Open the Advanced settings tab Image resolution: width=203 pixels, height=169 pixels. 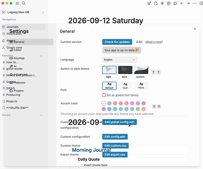[x=19, y=74]
